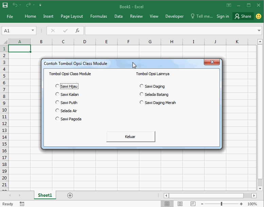The width and height of the screenshot is (264, 207).
Task: Click Ribbon Display Options icon
Action: (x=229, y=5)
